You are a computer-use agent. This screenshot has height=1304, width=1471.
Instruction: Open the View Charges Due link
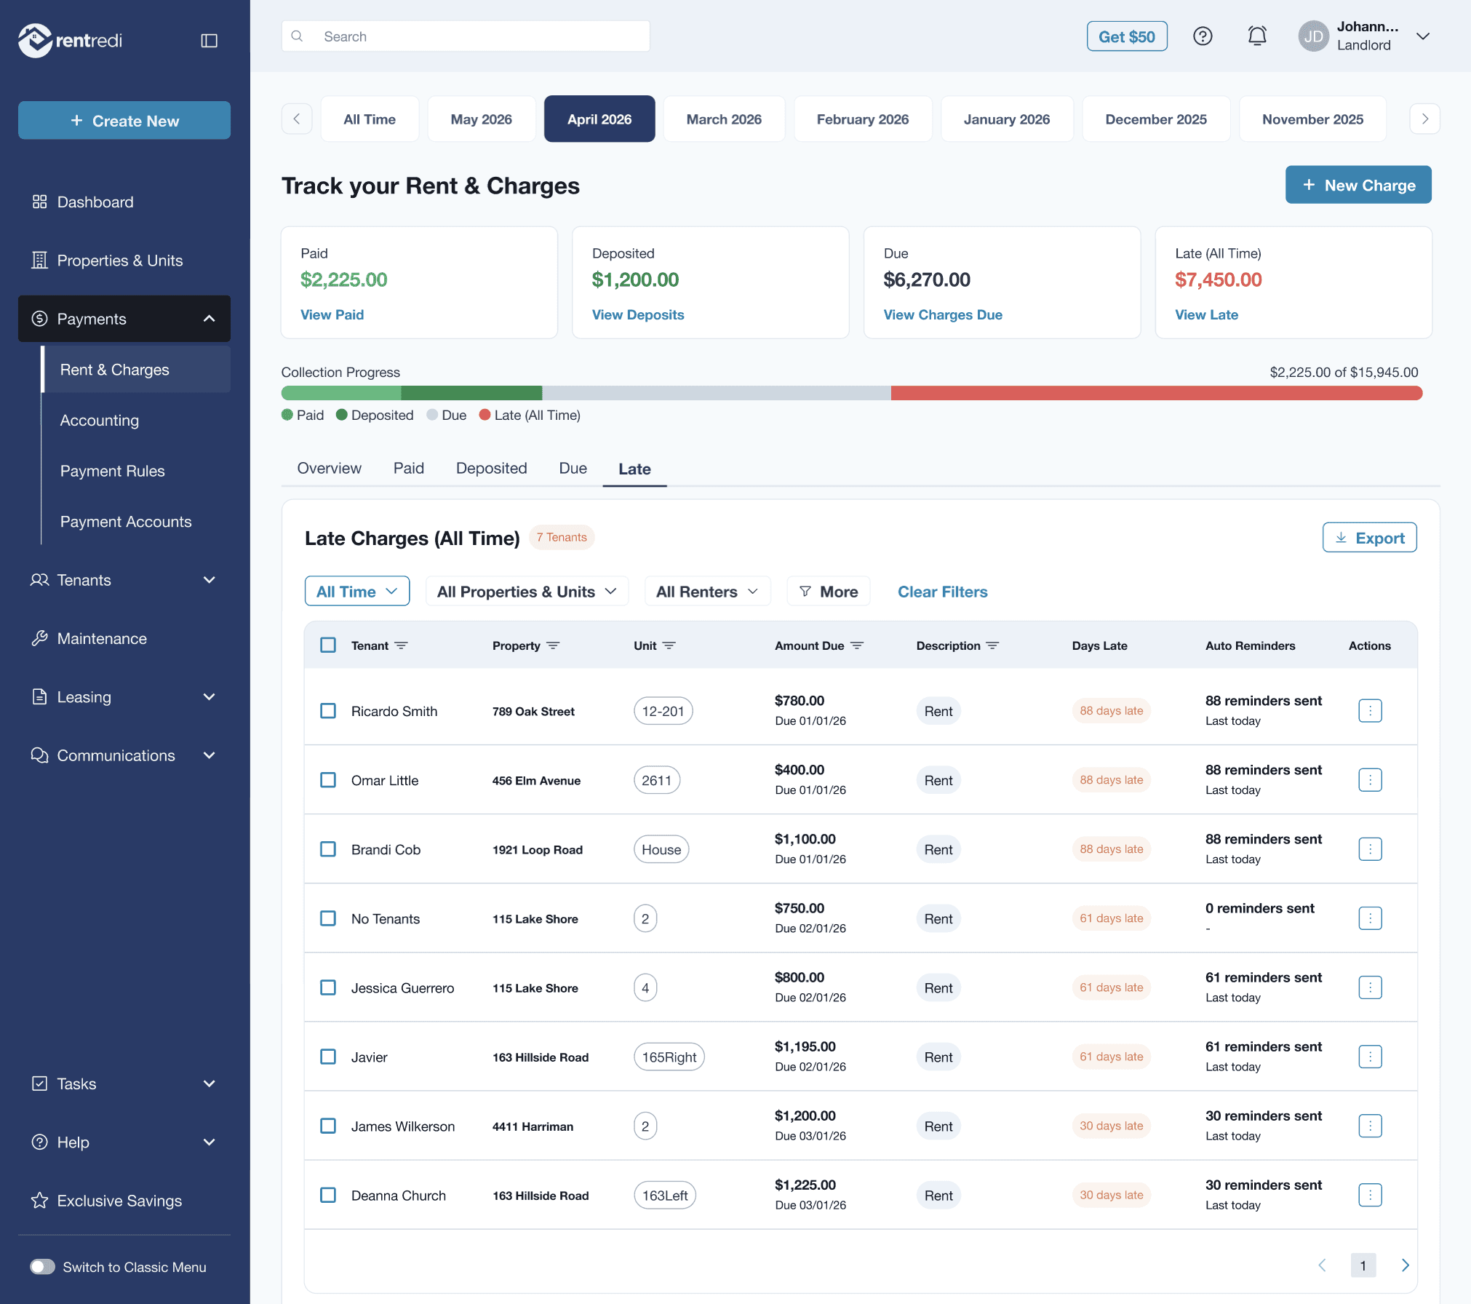(942, 314)
